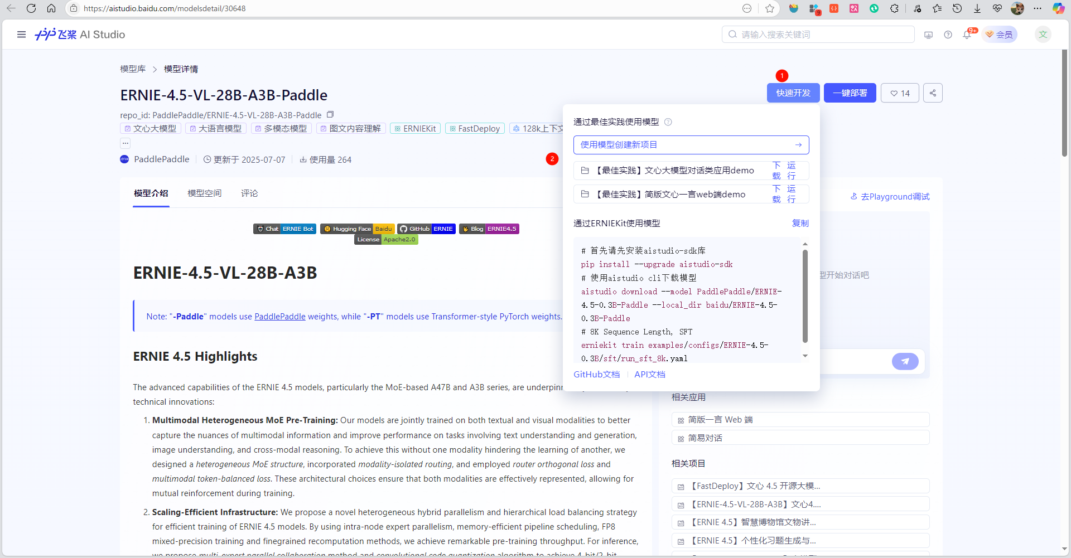Open the browser History clock icon
The width and height of the screenshot is (1071, 558).
tap(957, 8)
